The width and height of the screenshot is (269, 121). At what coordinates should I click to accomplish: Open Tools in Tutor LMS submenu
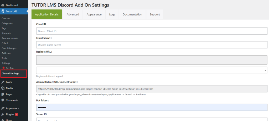click(4, 58)
